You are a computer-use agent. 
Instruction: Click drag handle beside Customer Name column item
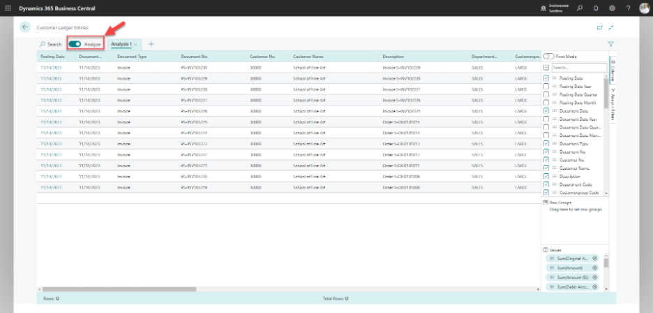point(555,168)
